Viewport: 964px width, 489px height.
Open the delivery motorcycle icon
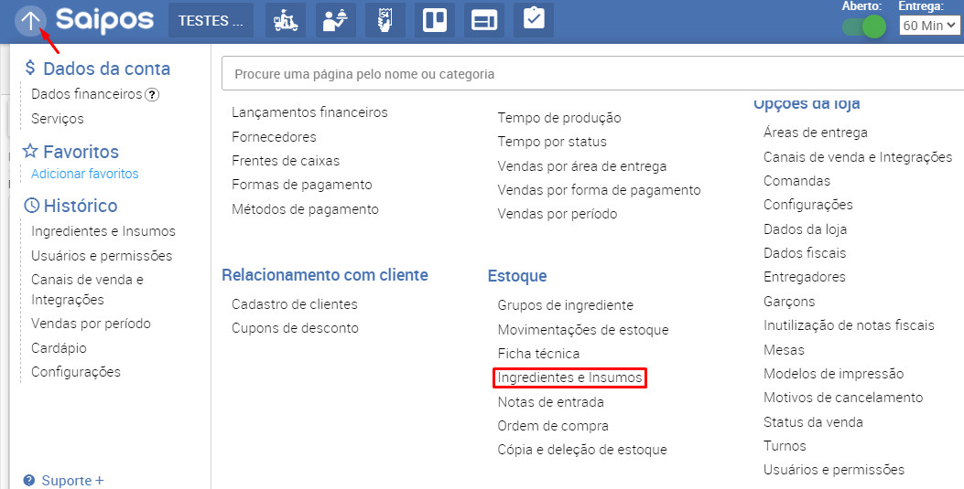tap(286, 20)
